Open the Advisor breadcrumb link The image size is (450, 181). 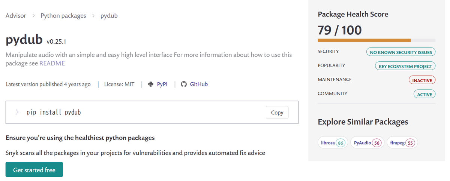16,16
